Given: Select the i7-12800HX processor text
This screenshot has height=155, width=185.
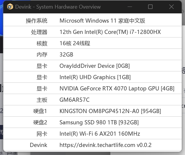Looking at the screenshot, I should point(110,32).
